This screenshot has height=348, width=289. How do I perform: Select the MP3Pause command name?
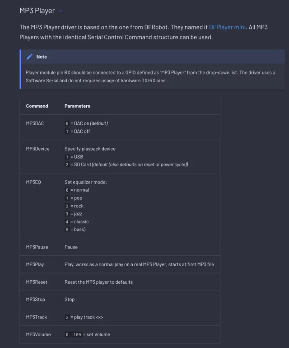coord(37,247)
